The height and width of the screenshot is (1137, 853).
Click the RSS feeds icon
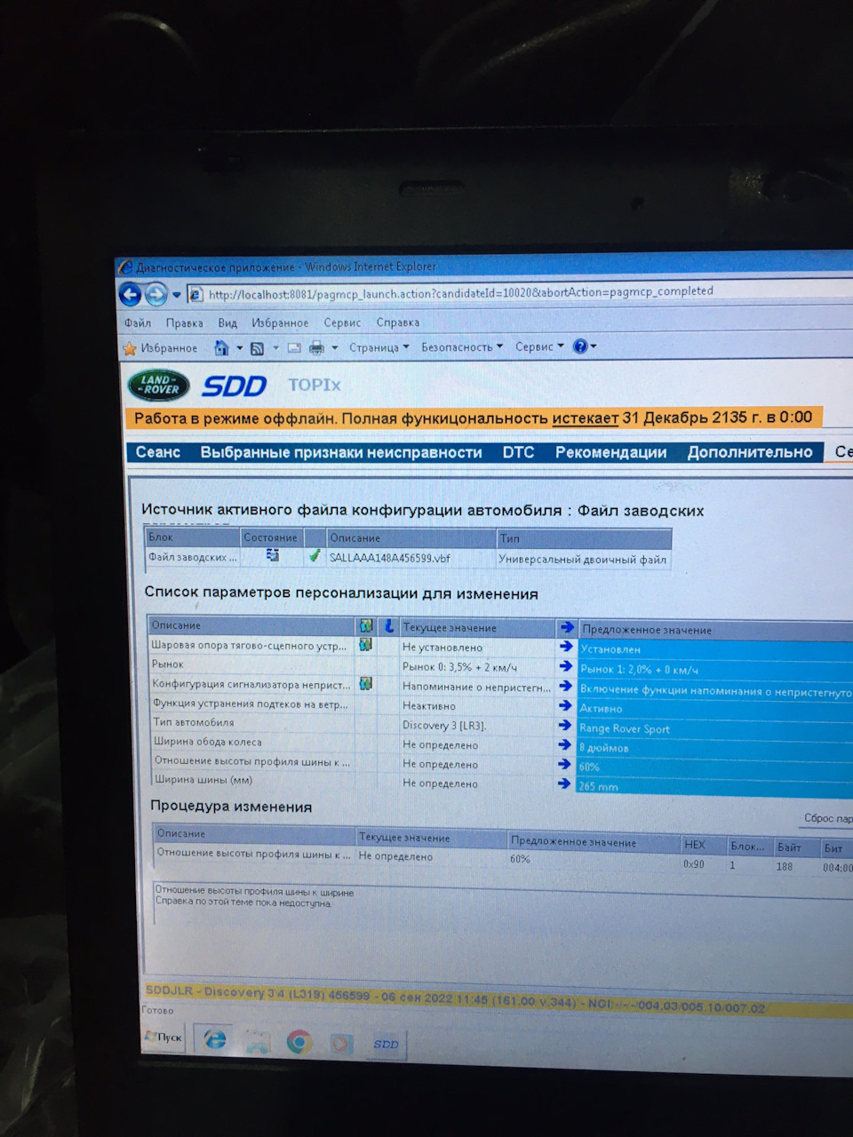coord(258,348)
